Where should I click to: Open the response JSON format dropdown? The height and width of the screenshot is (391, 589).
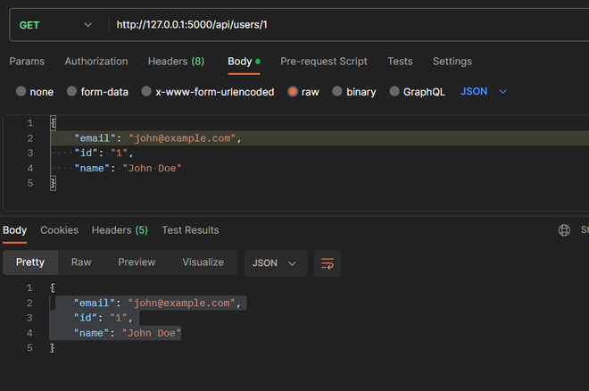pyautogui.click(x=275, y=263)
